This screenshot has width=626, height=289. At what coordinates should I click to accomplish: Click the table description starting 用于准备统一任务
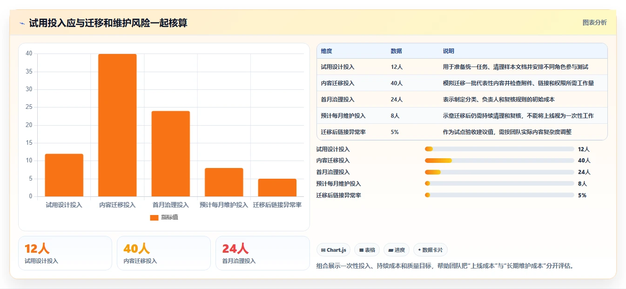coord(515,67)
